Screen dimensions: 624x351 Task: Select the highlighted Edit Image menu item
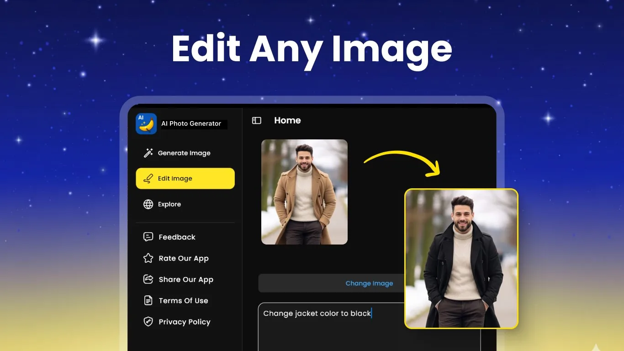click(x=185, y=179)
